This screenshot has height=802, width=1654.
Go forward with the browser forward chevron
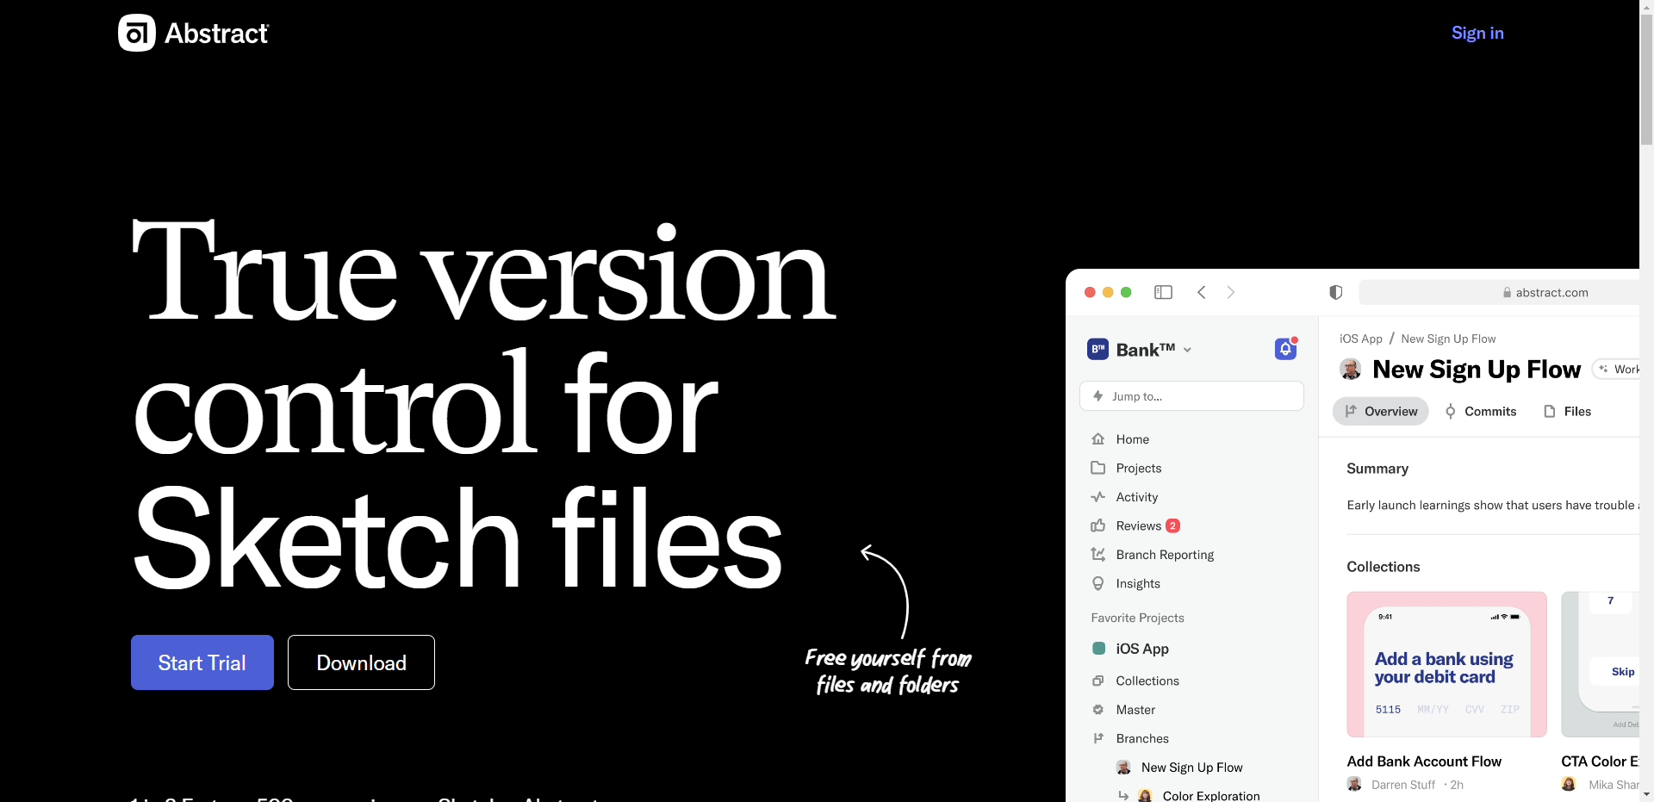pyautogui.click(x=1231, y=292)
